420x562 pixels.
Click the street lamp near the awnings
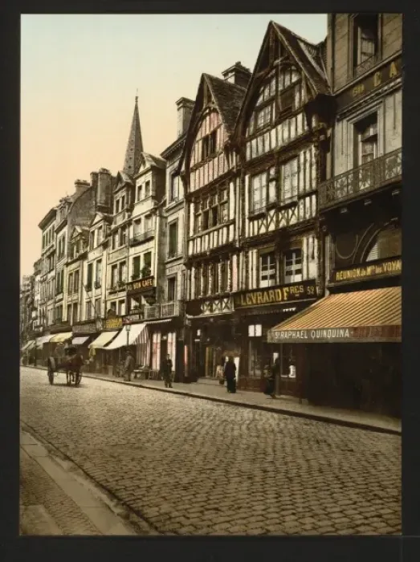point(128,333)
